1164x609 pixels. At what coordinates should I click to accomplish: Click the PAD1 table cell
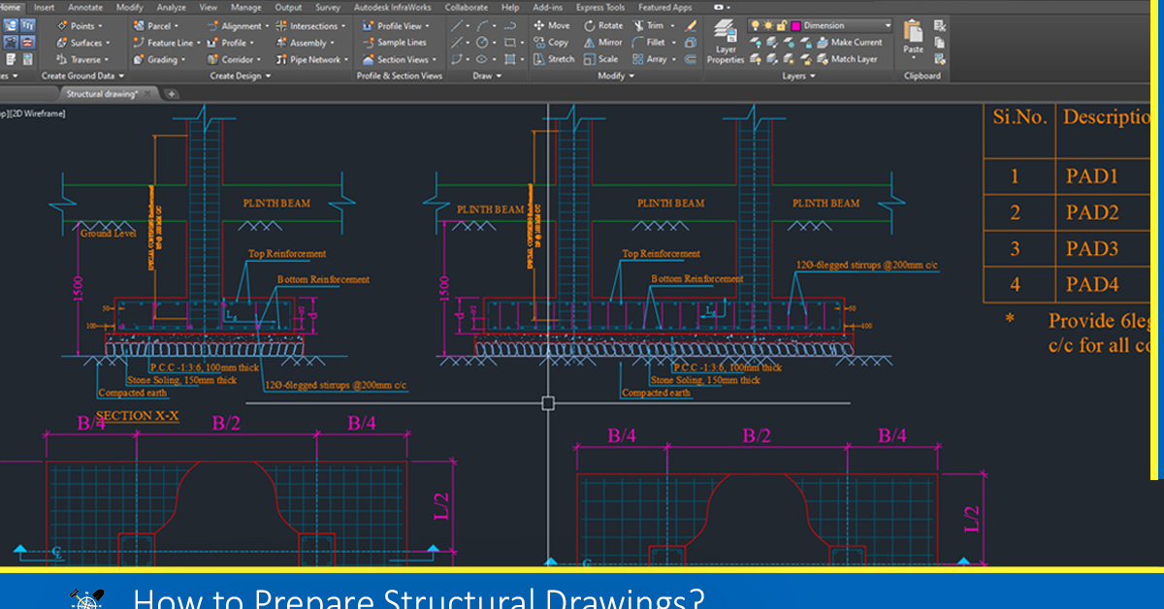(x=1092, y=176)
